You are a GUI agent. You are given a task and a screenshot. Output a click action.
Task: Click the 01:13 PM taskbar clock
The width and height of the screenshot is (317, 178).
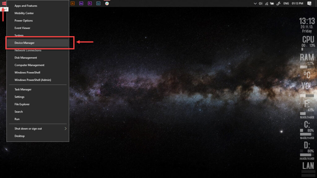tap(297, 3)
